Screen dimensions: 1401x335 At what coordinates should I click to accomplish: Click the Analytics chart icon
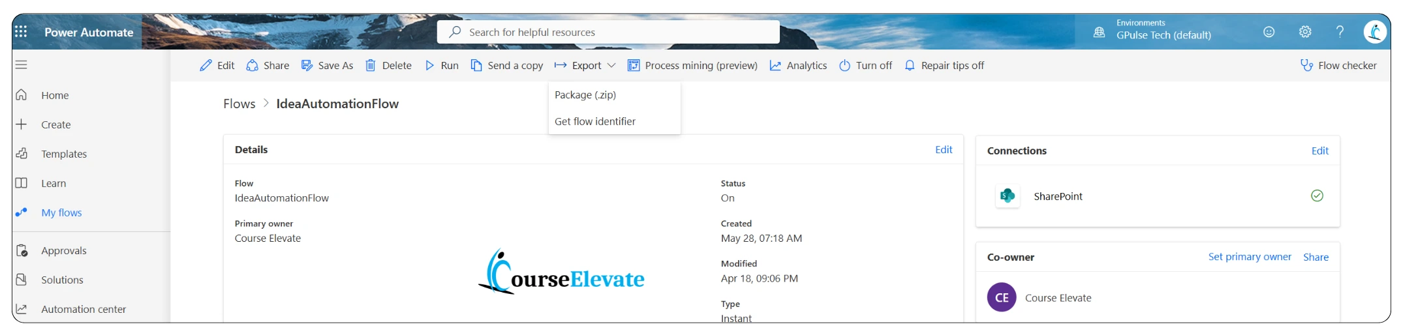click(775, 65)
